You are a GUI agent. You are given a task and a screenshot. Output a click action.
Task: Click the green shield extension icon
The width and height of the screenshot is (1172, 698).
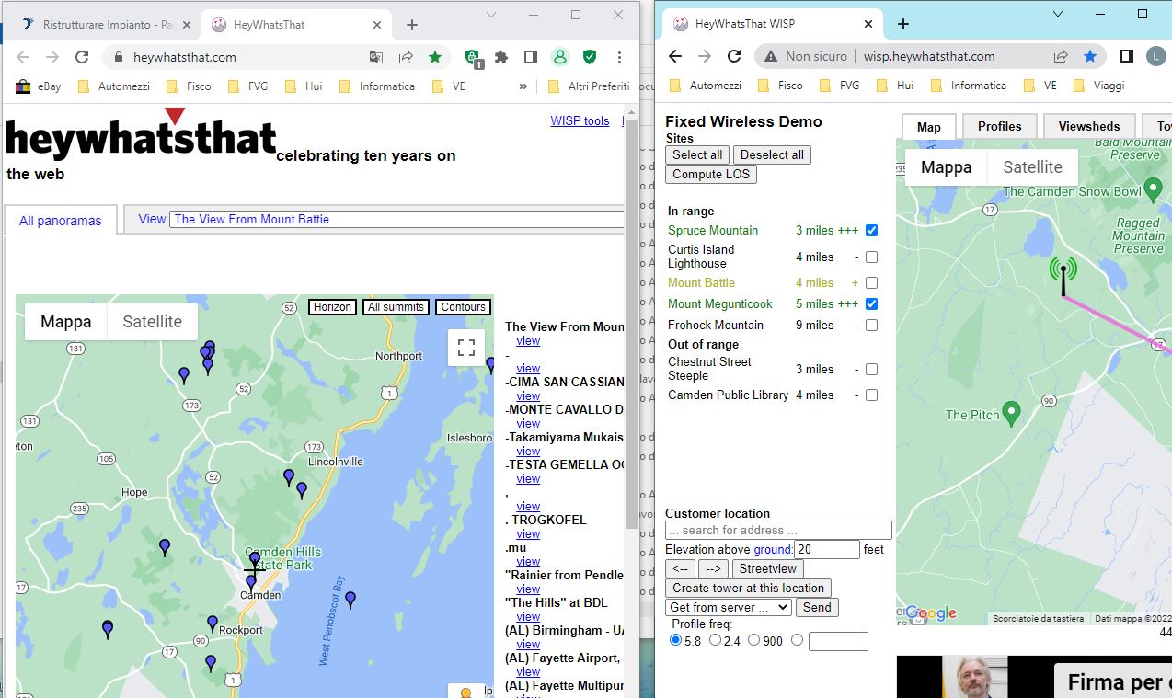click(590, 57)
